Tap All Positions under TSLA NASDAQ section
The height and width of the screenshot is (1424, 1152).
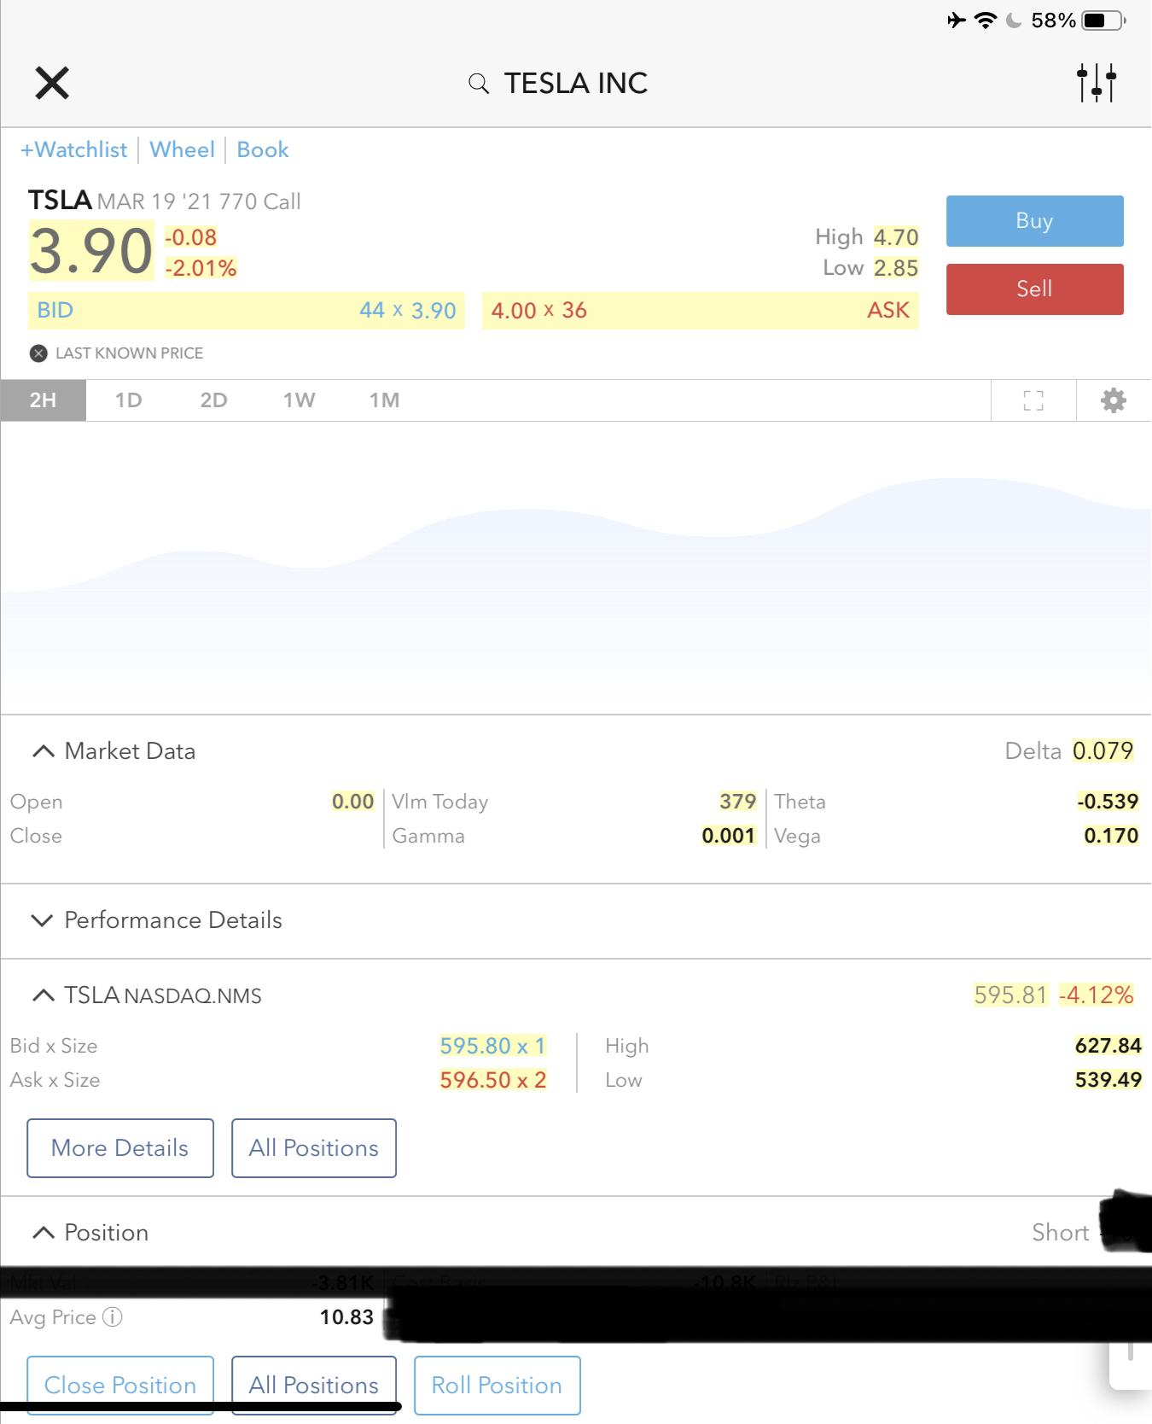(x=314, y=1148)
